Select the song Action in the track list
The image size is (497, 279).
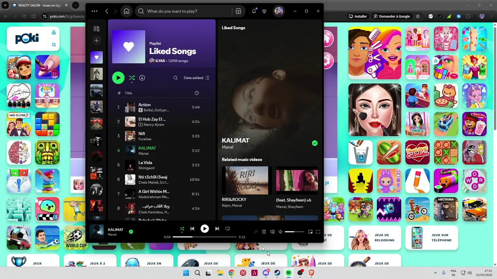tap(162, 107)
